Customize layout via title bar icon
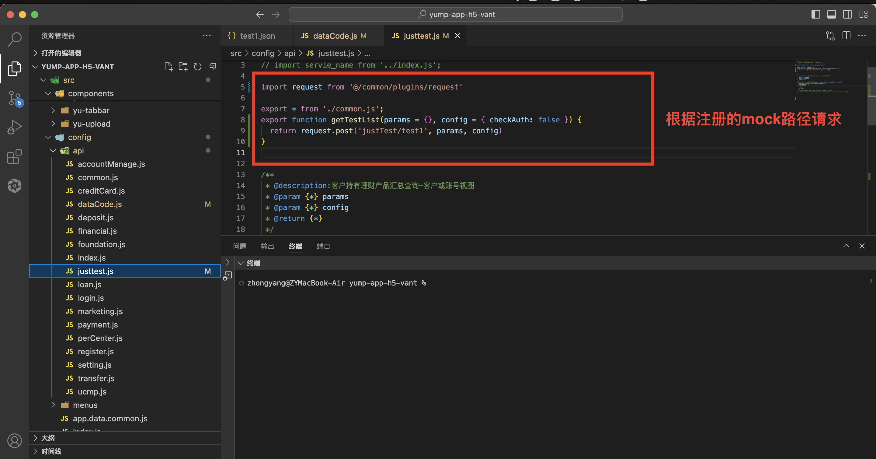876x459 pixels. pos(864,14)
